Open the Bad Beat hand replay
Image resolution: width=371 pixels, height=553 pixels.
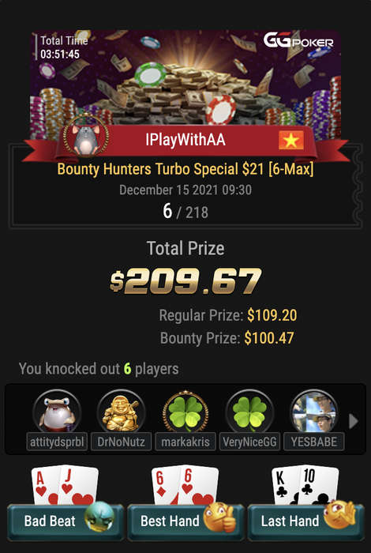coord(66,521)
